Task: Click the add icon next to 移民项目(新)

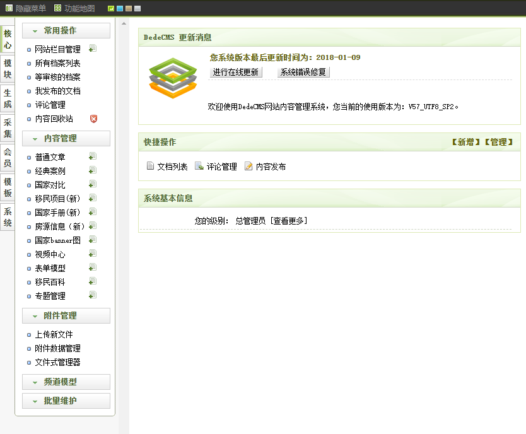Action: (x=93, y=198)
